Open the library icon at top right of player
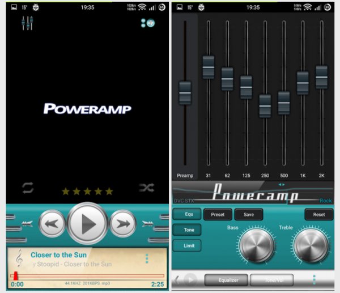The width and height of the screenshot is (340, 293). pos(148,23)
